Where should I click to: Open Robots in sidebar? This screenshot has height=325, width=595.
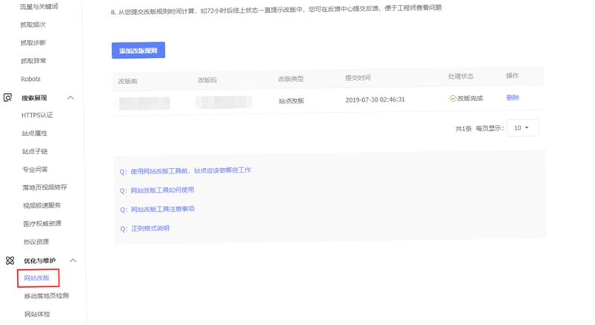pyautogui.click(x=30, y=79)
